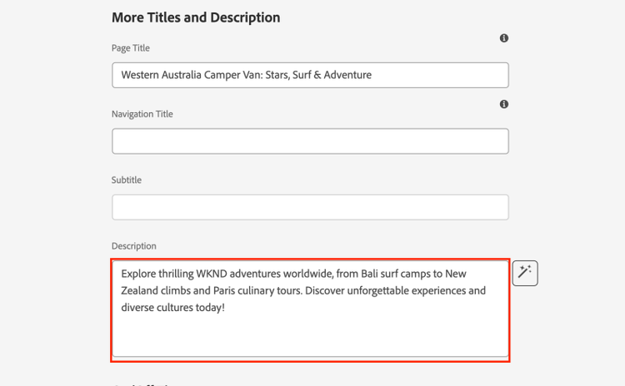Select the empty Subtitle text box
This screenshot has width=625, height=386.
310,207
